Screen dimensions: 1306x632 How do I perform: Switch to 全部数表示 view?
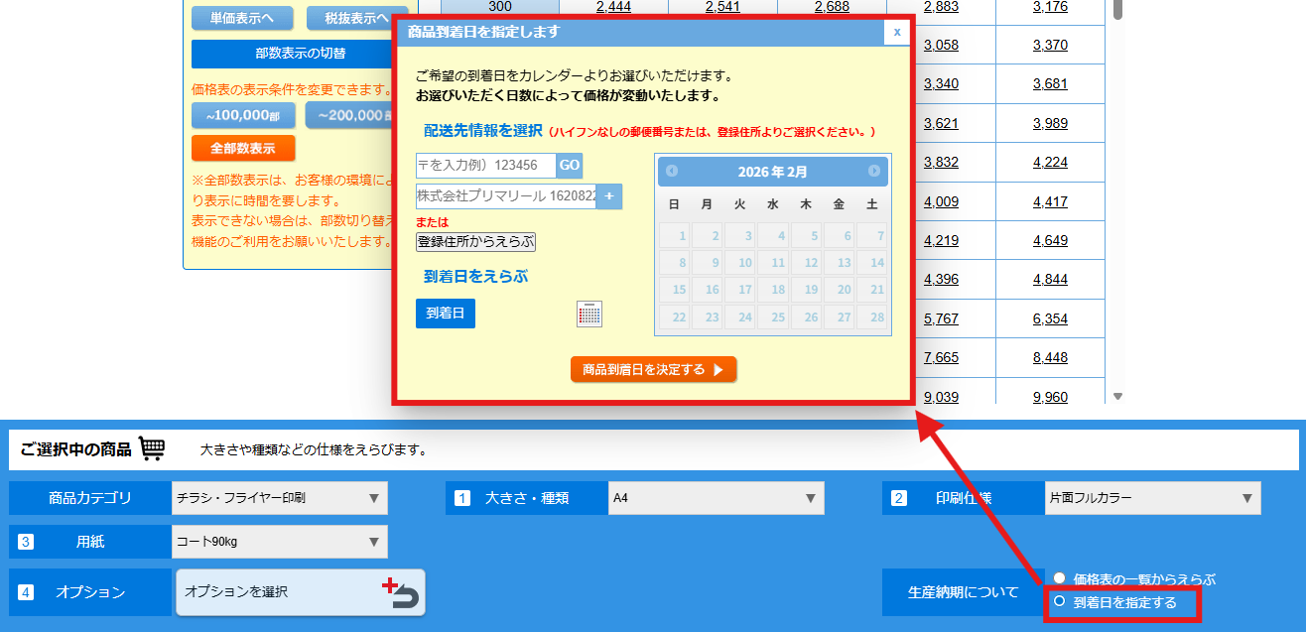click(x=243, y=149)
